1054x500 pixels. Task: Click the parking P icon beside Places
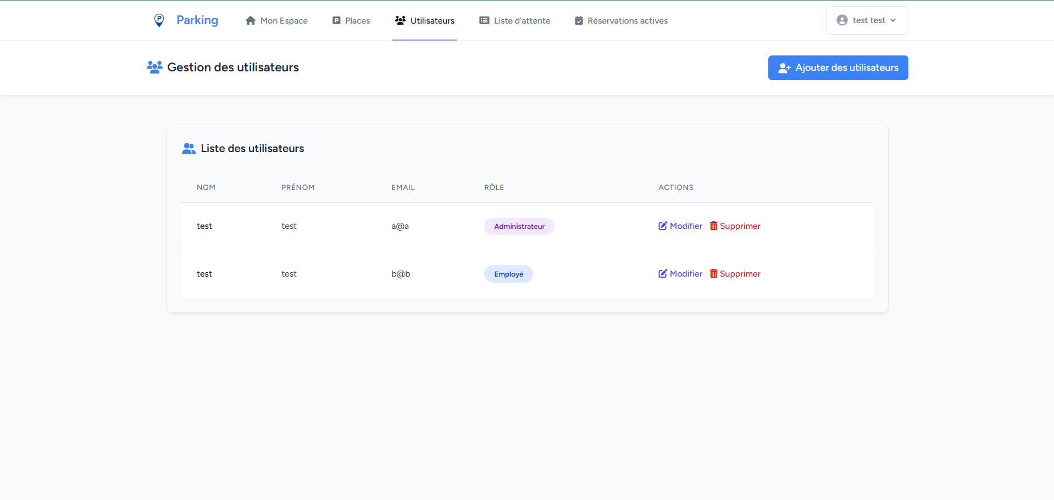pyautogui.click(x=336, y=20)
